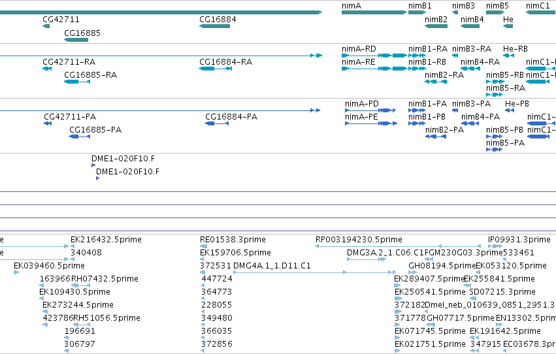This screenshot has height=354, width=556.
Task: Click the nimC1 gene label
Action: coord(538,6)
